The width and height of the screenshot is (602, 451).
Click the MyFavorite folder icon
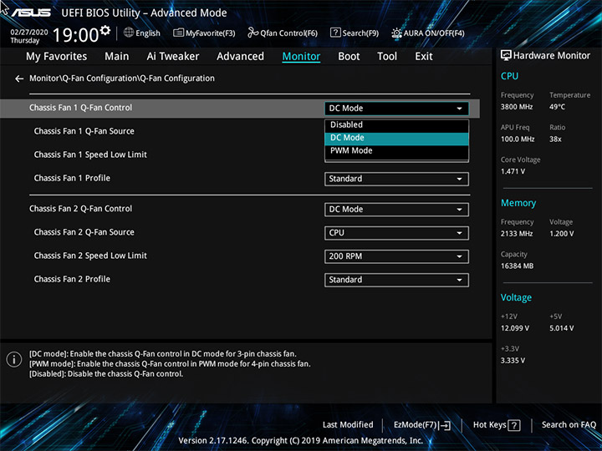[x=179, y=33]
